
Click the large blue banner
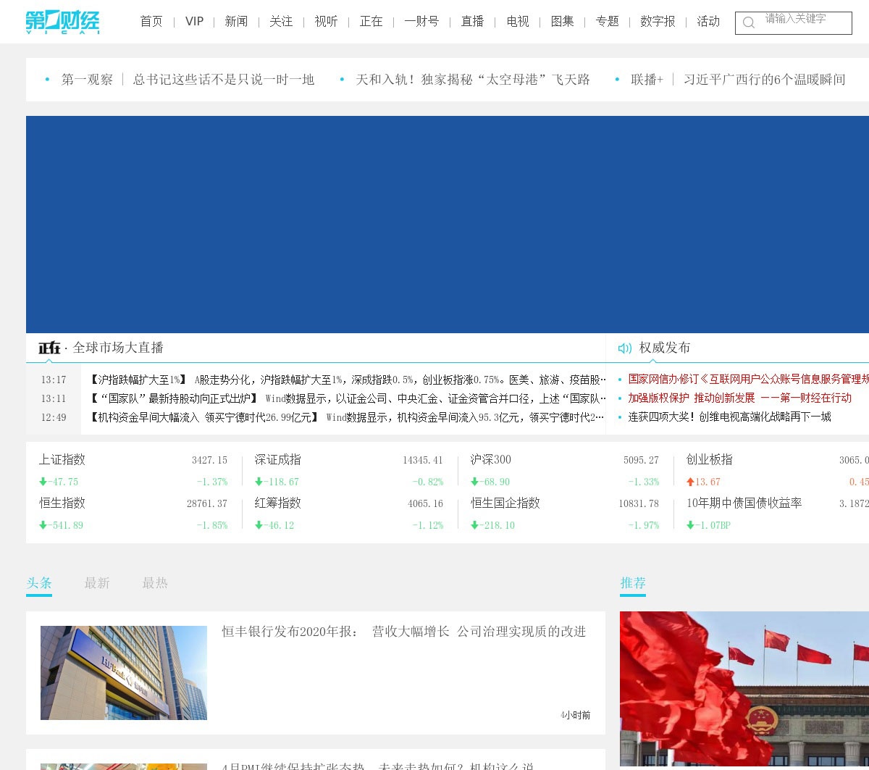tap(448, 225)
